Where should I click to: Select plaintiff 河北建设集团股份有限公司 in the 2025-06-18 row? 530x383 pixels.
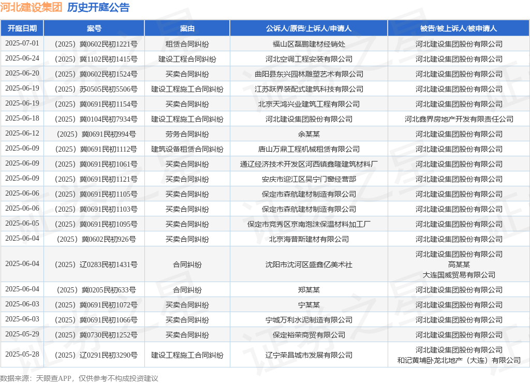pos(309,119)
